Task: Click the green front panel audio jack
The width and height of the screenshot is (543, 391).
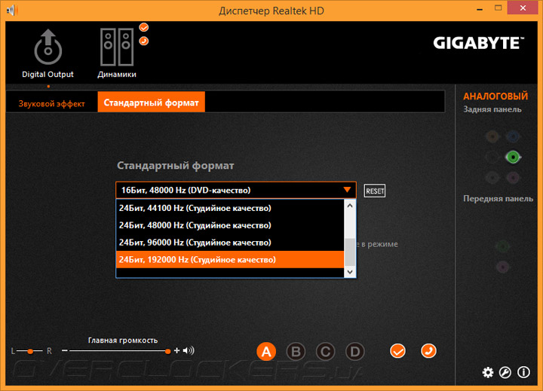Action: pos(502,246)
